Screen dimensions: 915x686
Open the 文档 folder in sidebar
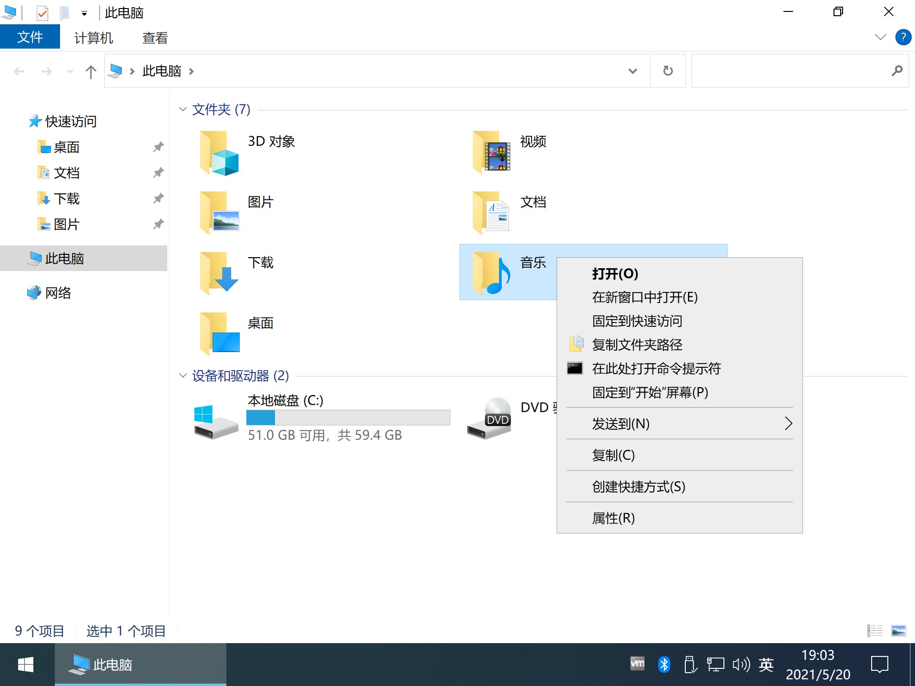click(66, 173)
